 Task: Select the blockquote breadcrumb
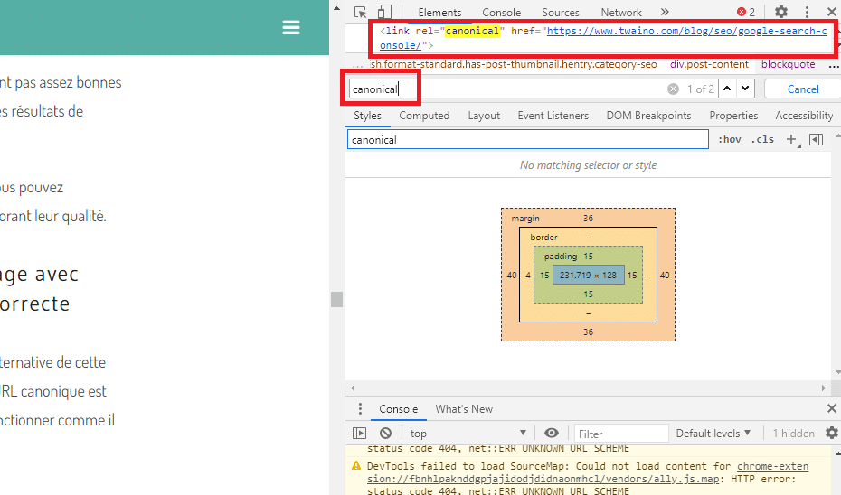(788, 64)
